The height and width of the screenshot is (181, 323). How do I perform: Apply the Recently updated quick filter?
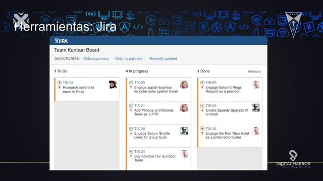(x=163, y=58)
